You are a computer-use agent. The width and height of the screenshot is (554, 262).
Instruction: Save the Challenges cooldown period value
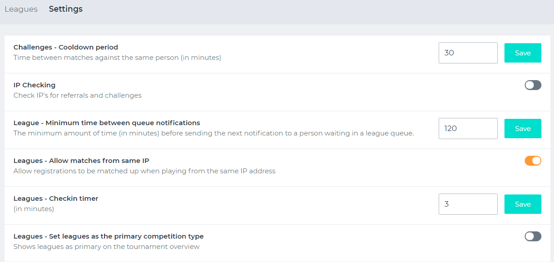pyautogui.click(x=522, y=53)
